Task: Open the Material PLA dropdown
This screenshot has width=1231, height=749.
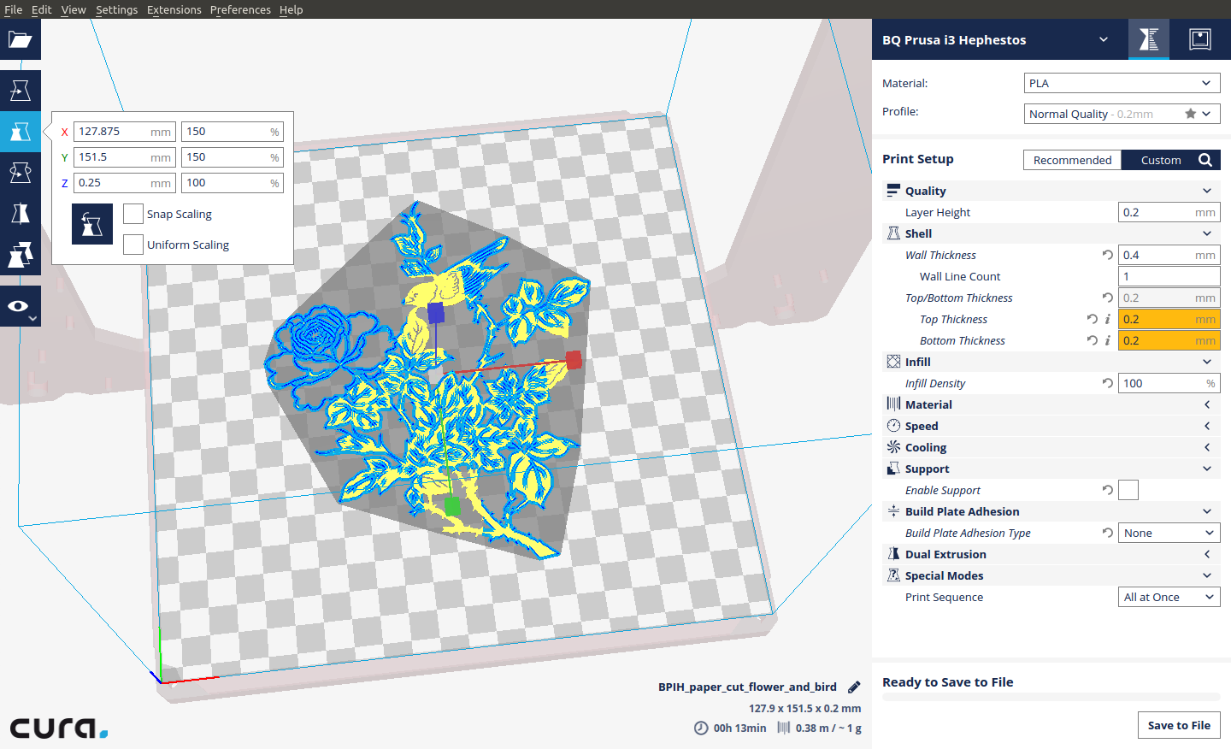Action: [x=1122, y=83]
